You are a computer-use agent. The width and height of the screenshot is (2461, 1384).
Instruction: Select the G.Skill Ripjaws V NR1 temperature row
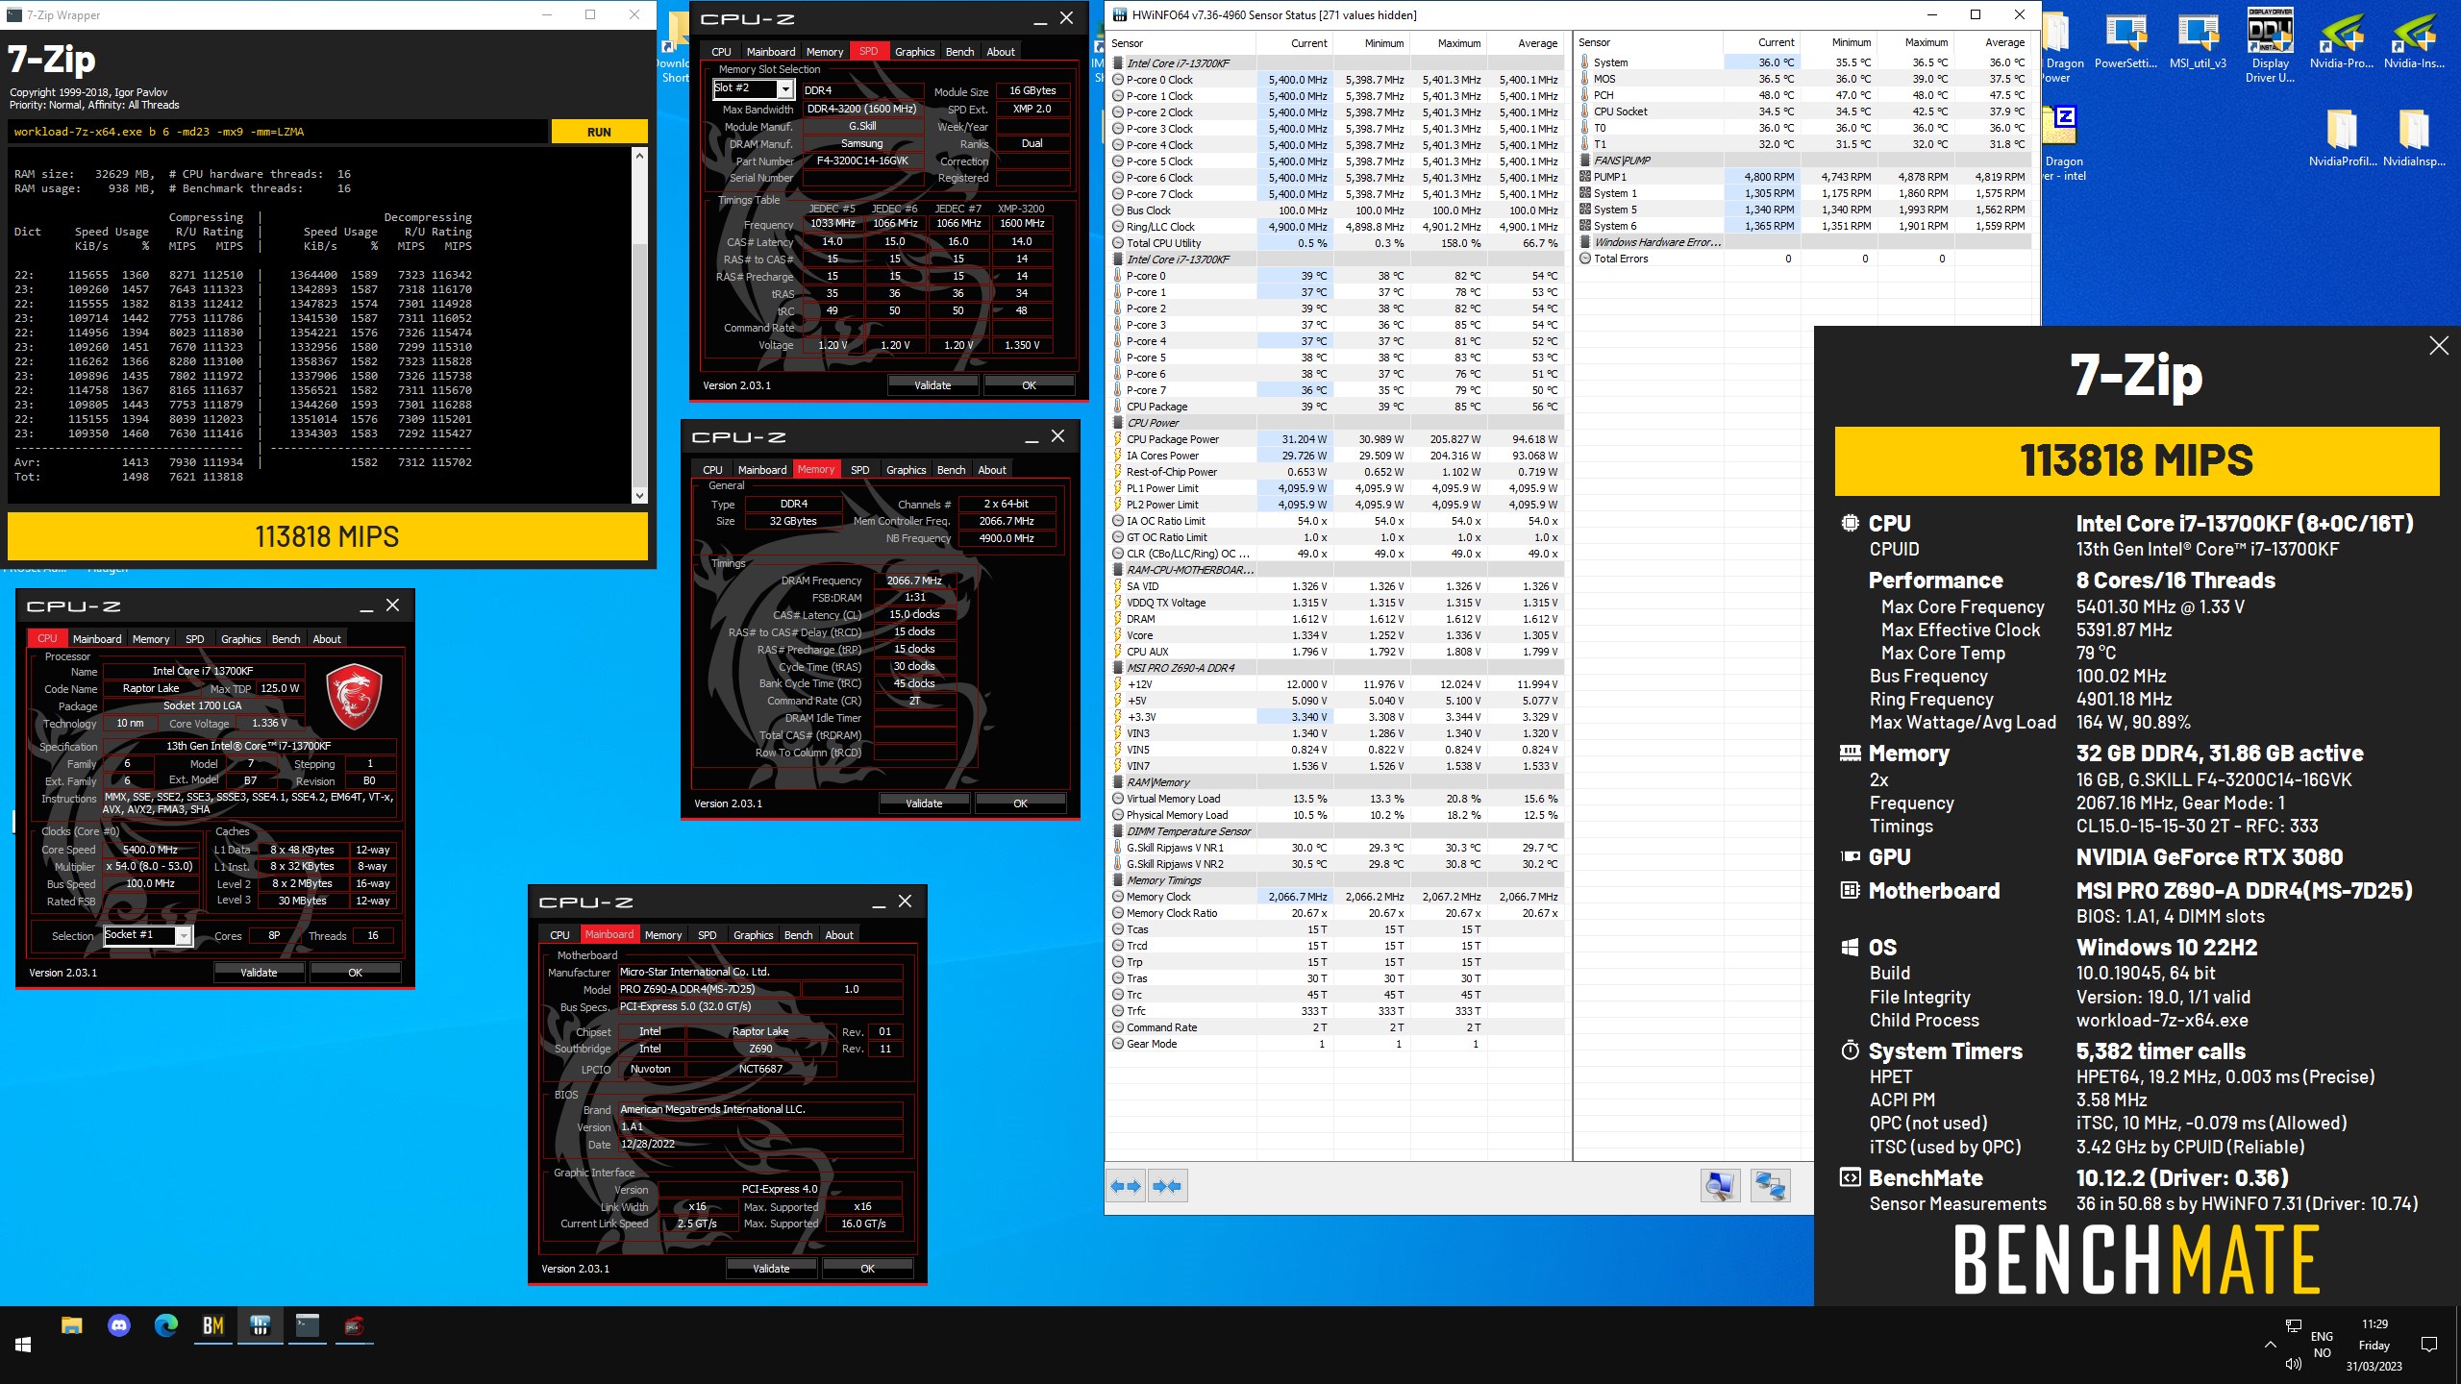(1336, 848)
